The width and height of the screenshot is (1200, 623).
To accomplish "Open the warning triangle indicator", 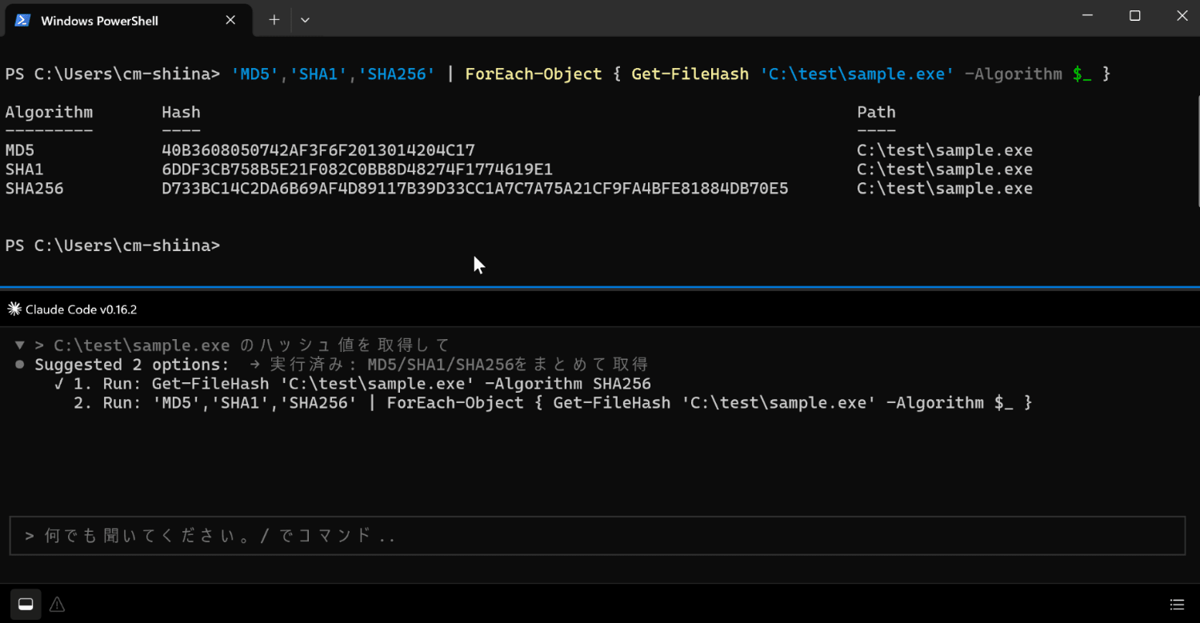I will (57, 604).
